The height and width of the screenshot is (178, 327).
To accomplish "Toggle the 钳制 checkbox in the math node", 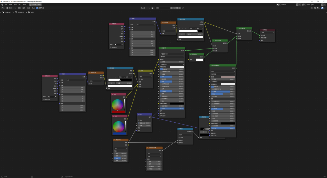I will [x=179, y=137].
